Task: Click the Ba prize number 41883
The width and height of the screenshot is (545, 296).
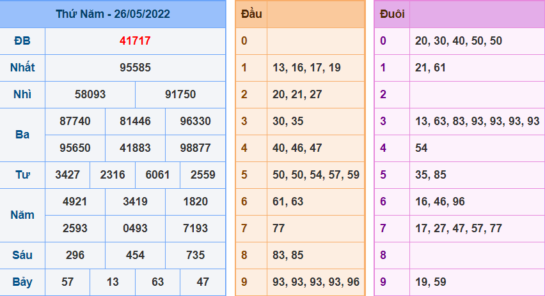Action: click(135, 148)
